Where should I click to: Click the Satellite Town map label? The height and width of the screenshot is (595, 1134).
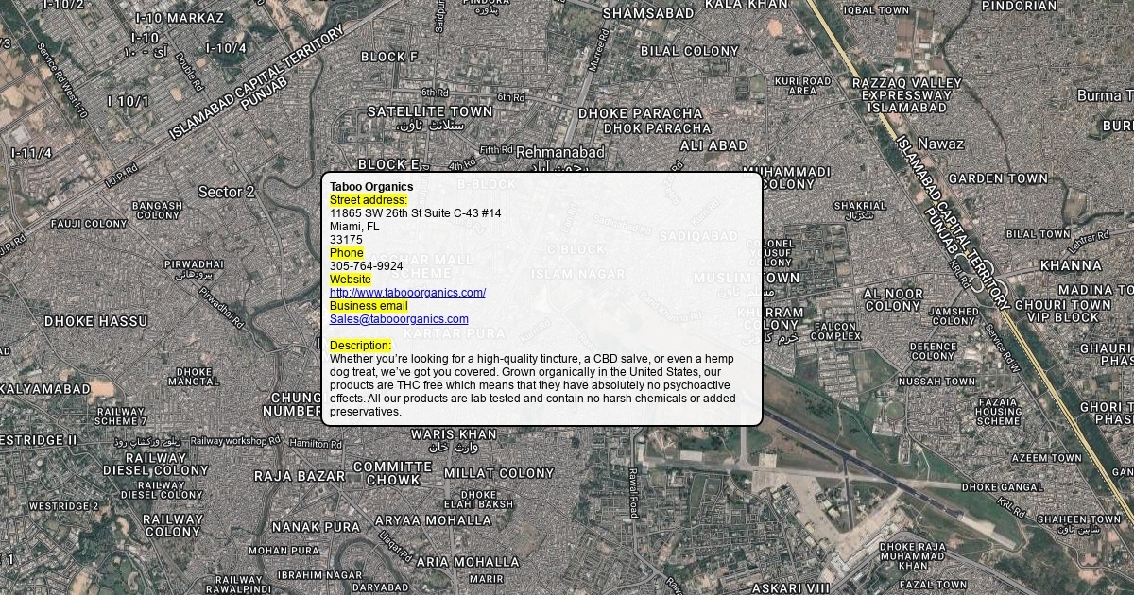coord(430,111)
